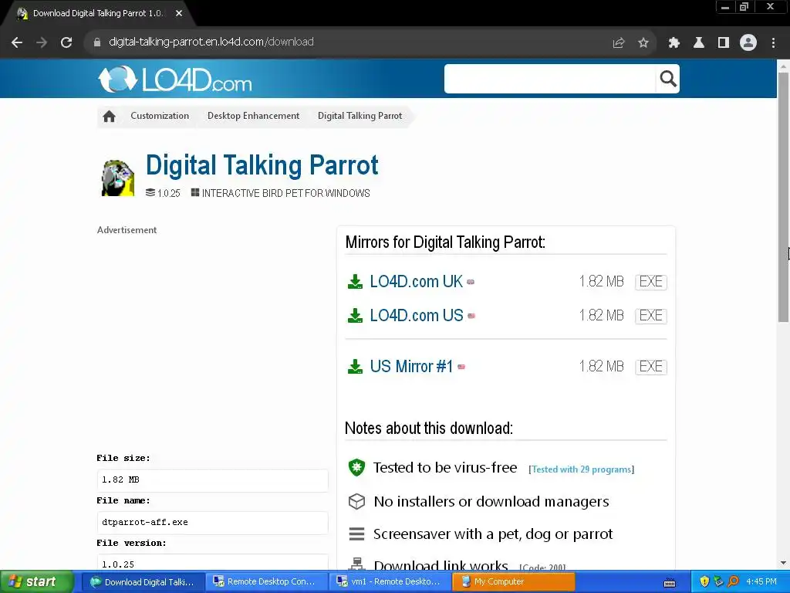Click the browser forward arrow
Viewport: 790px width, 593px height.
click(x=42, y=42)
